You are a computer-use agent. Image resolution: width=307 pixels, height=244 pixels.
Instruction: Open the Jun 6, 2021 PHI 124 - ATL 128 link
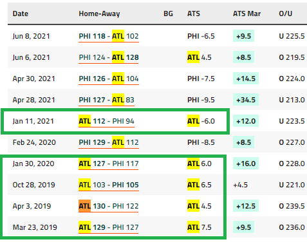pos(109,57)
